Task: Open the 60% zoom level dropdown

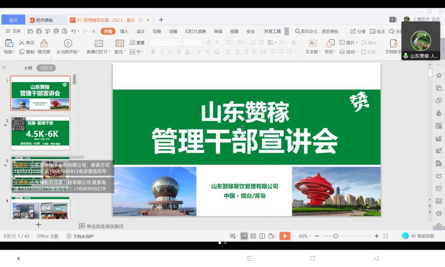Action: click(x=305, y=236)
